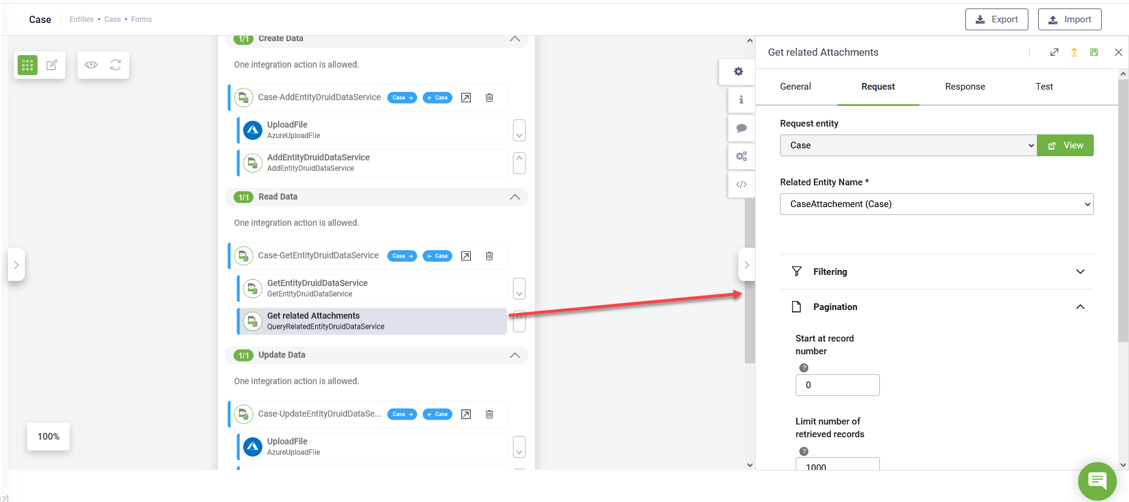1129x502 pixels.
Task: Collapse the Update Data section
Action: point(515,355)
